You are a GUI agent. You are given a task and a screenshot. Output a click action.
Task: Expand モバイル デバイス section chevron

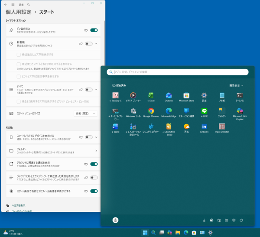tap(96, 137)
